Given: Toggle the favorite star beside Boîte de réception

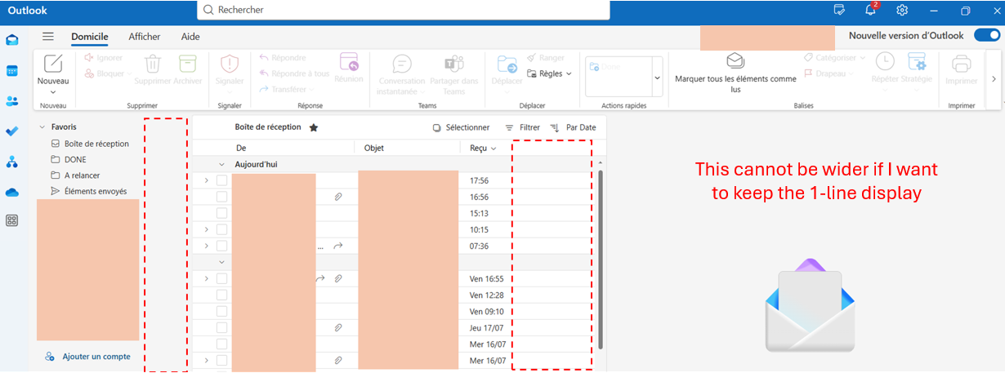Looking at the screenshot, I should (x=314, y=127).
